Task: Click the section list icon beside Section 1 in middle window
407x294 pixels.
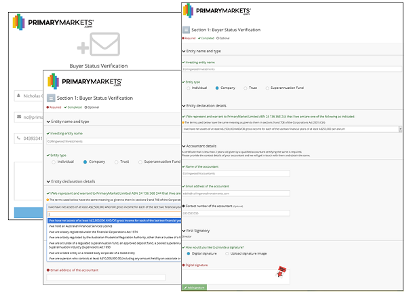Action: click(51, 98)
